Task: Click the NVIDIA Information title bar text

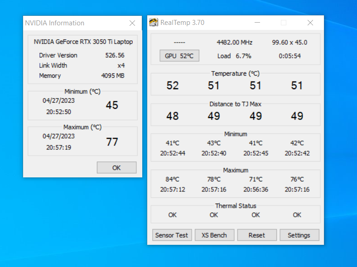Action: click(55, 23)
